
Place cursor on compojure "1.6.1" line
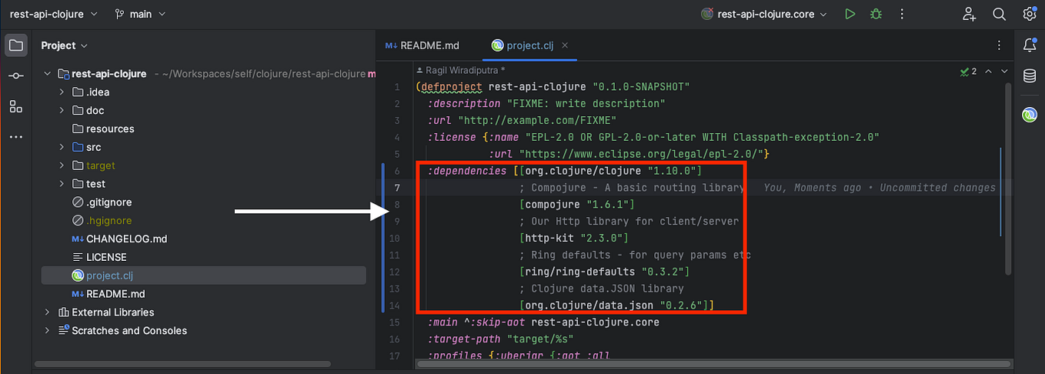pos(576,205)
